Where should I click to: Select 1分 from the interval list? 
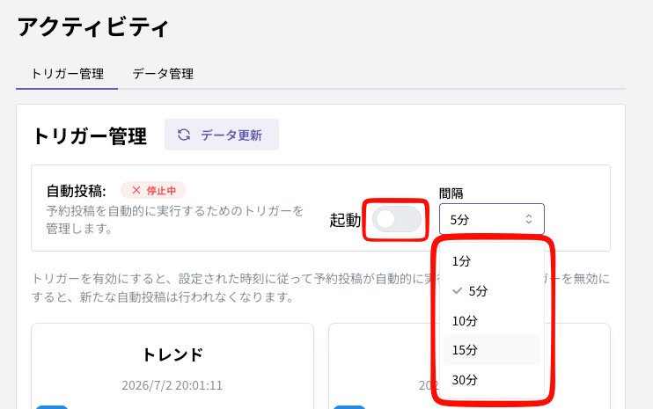(491, 261)
